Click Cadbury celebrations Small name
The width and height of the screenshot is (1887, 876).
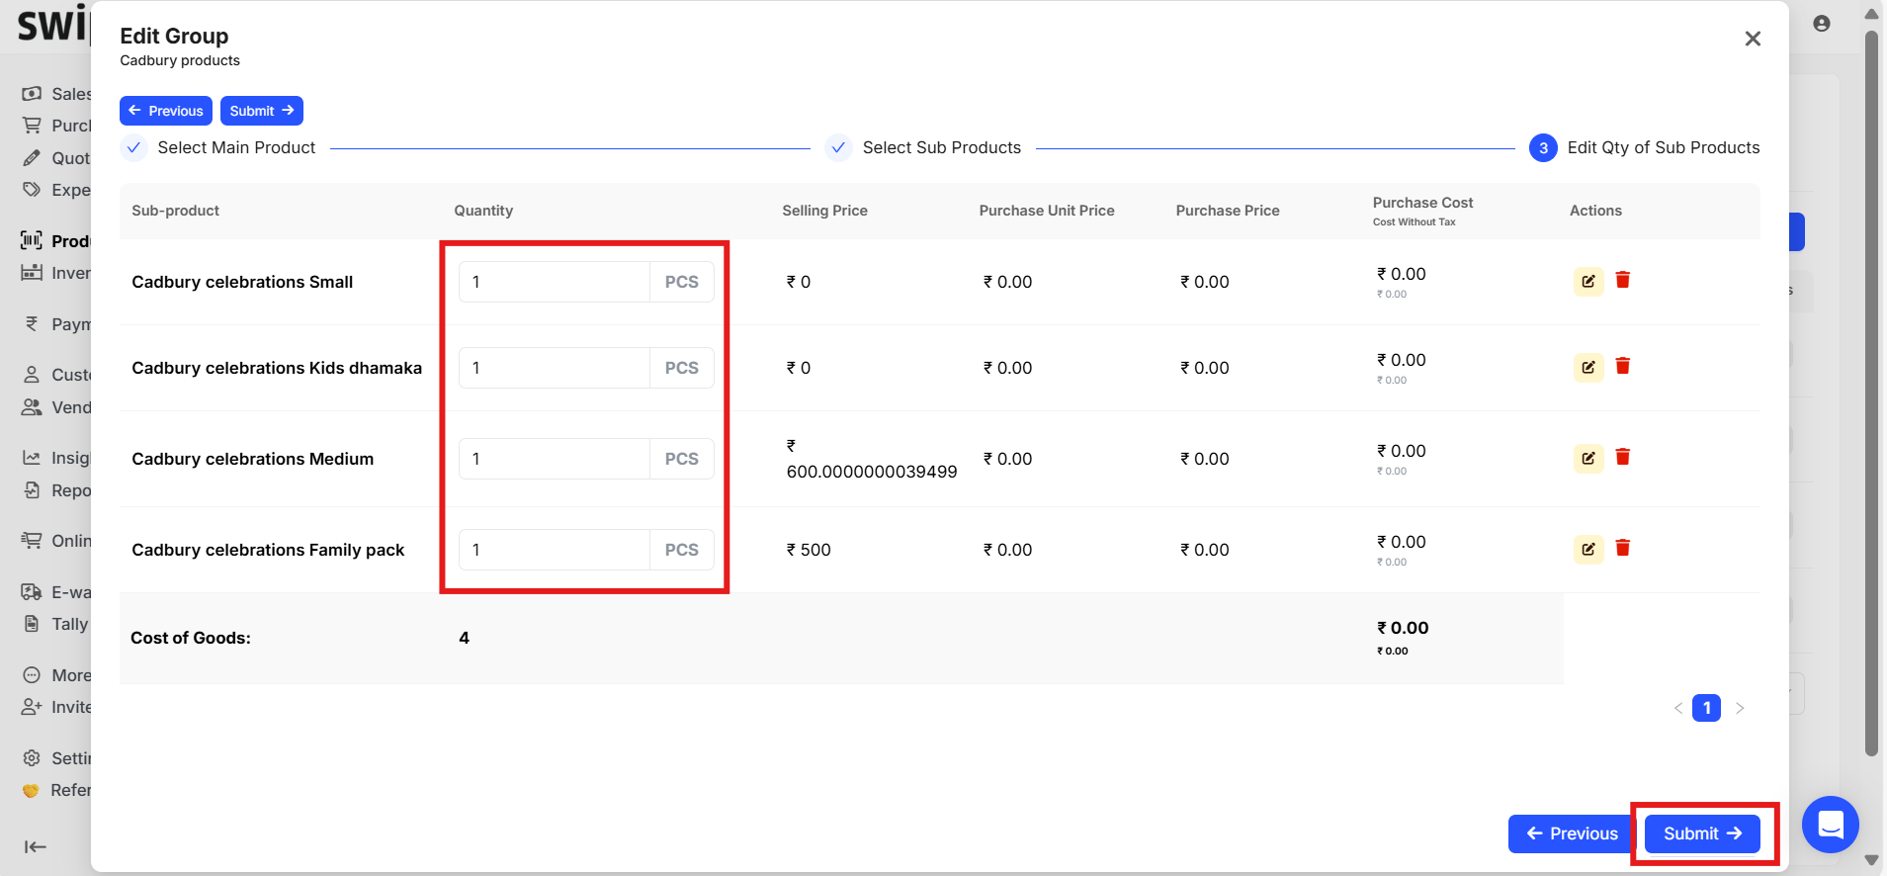pyautogui.click(x=242, y=282)
